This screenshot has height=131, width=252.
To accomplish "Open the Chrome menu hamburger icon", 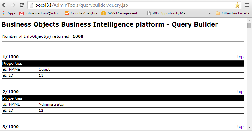I will (247, 5).
